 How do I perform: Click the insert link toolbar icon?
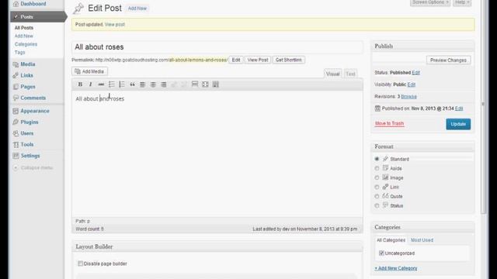[x=174, y=84]
